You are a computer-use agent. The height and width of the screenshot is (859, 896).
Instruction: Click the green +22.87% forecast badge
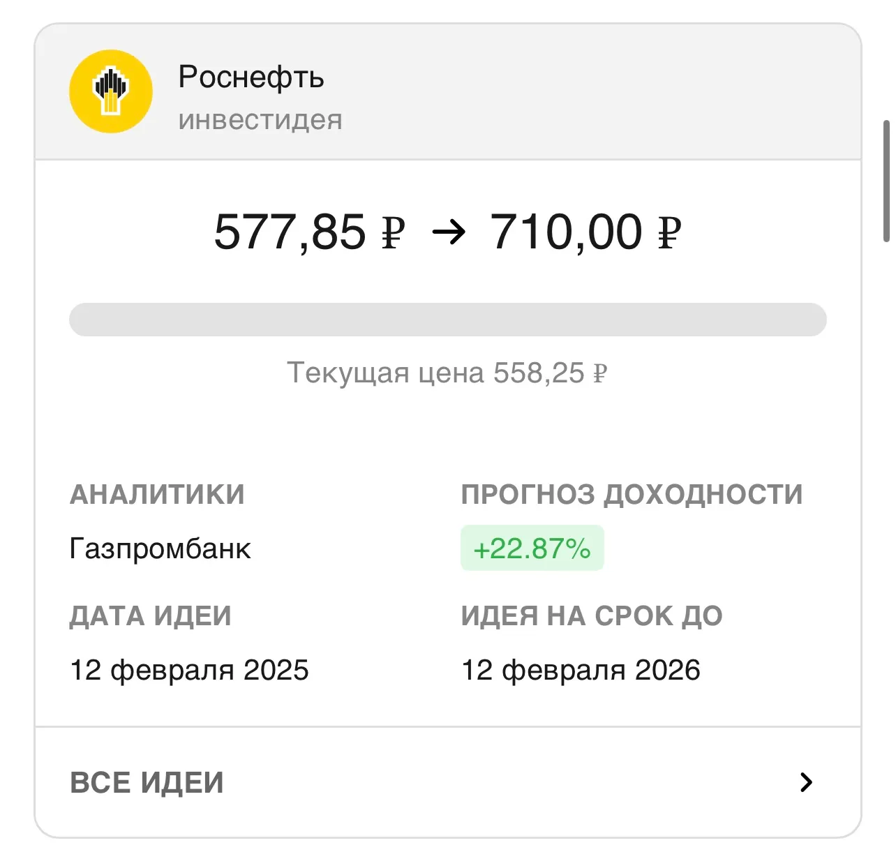(x=532, y=548)
